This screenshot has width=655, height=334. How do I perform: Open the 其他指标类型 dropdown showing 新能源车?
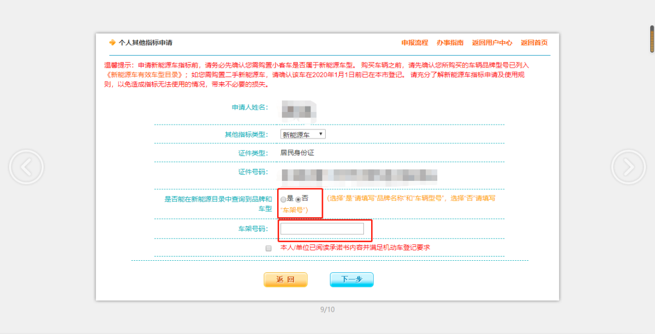pyautogui.click(x=303, y=134)
